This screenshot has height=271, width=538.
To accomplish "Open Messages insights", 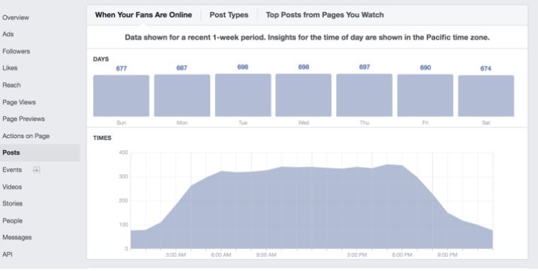I will (x=17, y=237).
